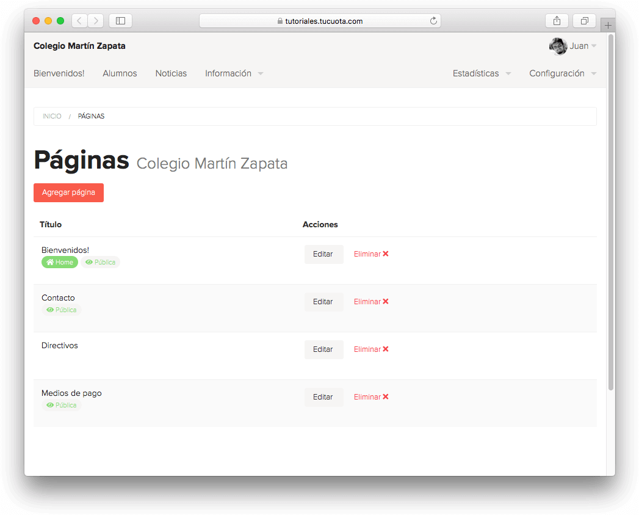639x515 pixels.
Task: Show all tabs with the tab overview icon
Action: 585,21
